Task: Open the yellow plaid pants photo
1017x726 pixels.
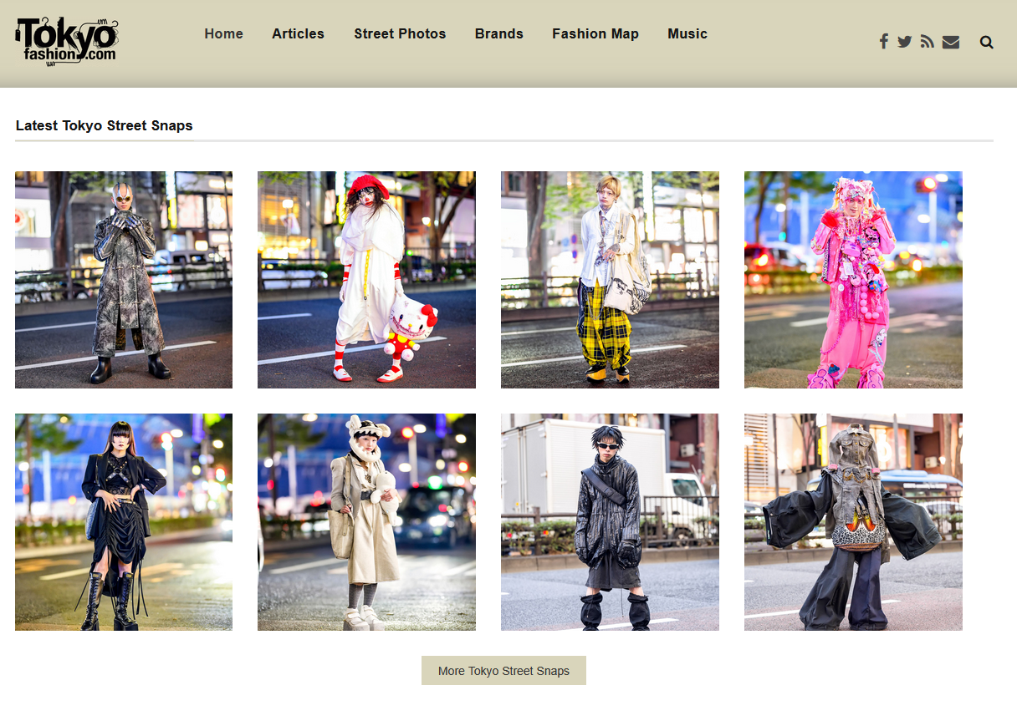Action: point(610,280)
